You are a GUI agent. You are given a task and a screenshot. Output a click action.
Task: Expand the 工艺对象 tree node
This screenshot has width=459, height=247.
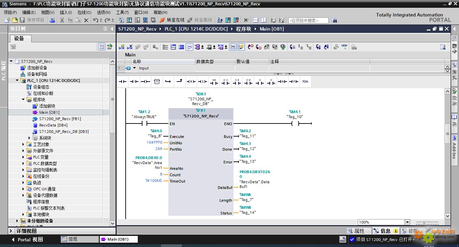point(24,144)
